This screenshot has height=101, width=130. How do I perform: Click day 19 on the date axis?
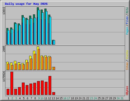pos(76,98)
